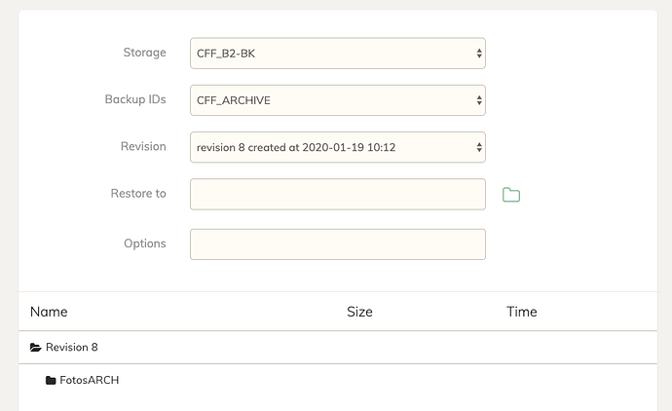Image resolution: width=672 pixels, height=411 pixels.
Task: Focus the Restore to path field
Action: click(x=338, y=194)
